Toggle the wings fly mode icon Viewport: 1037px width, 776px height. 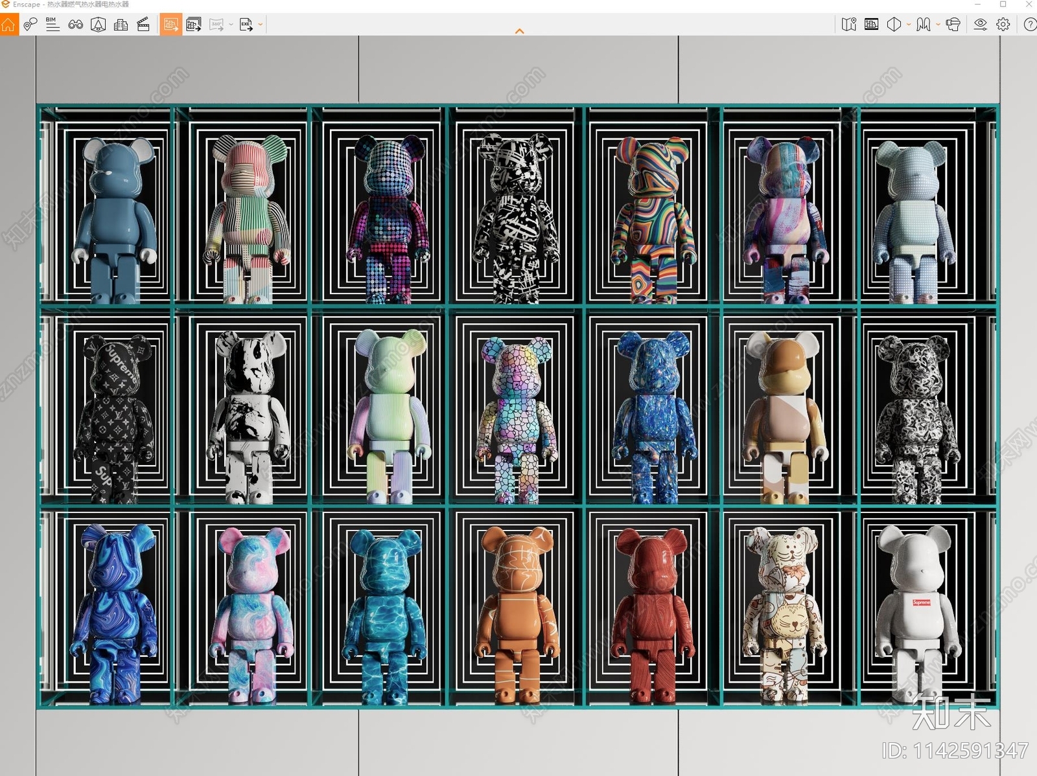tap(924, 25)
